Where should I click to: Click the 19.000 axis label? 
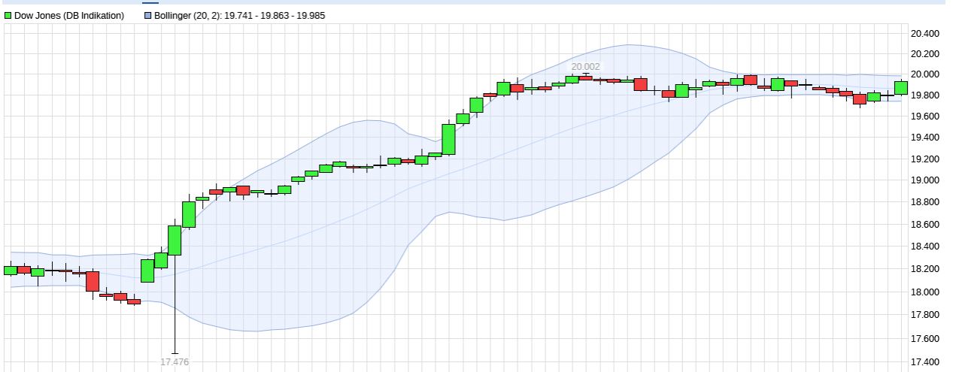click(x=924, y=180)
